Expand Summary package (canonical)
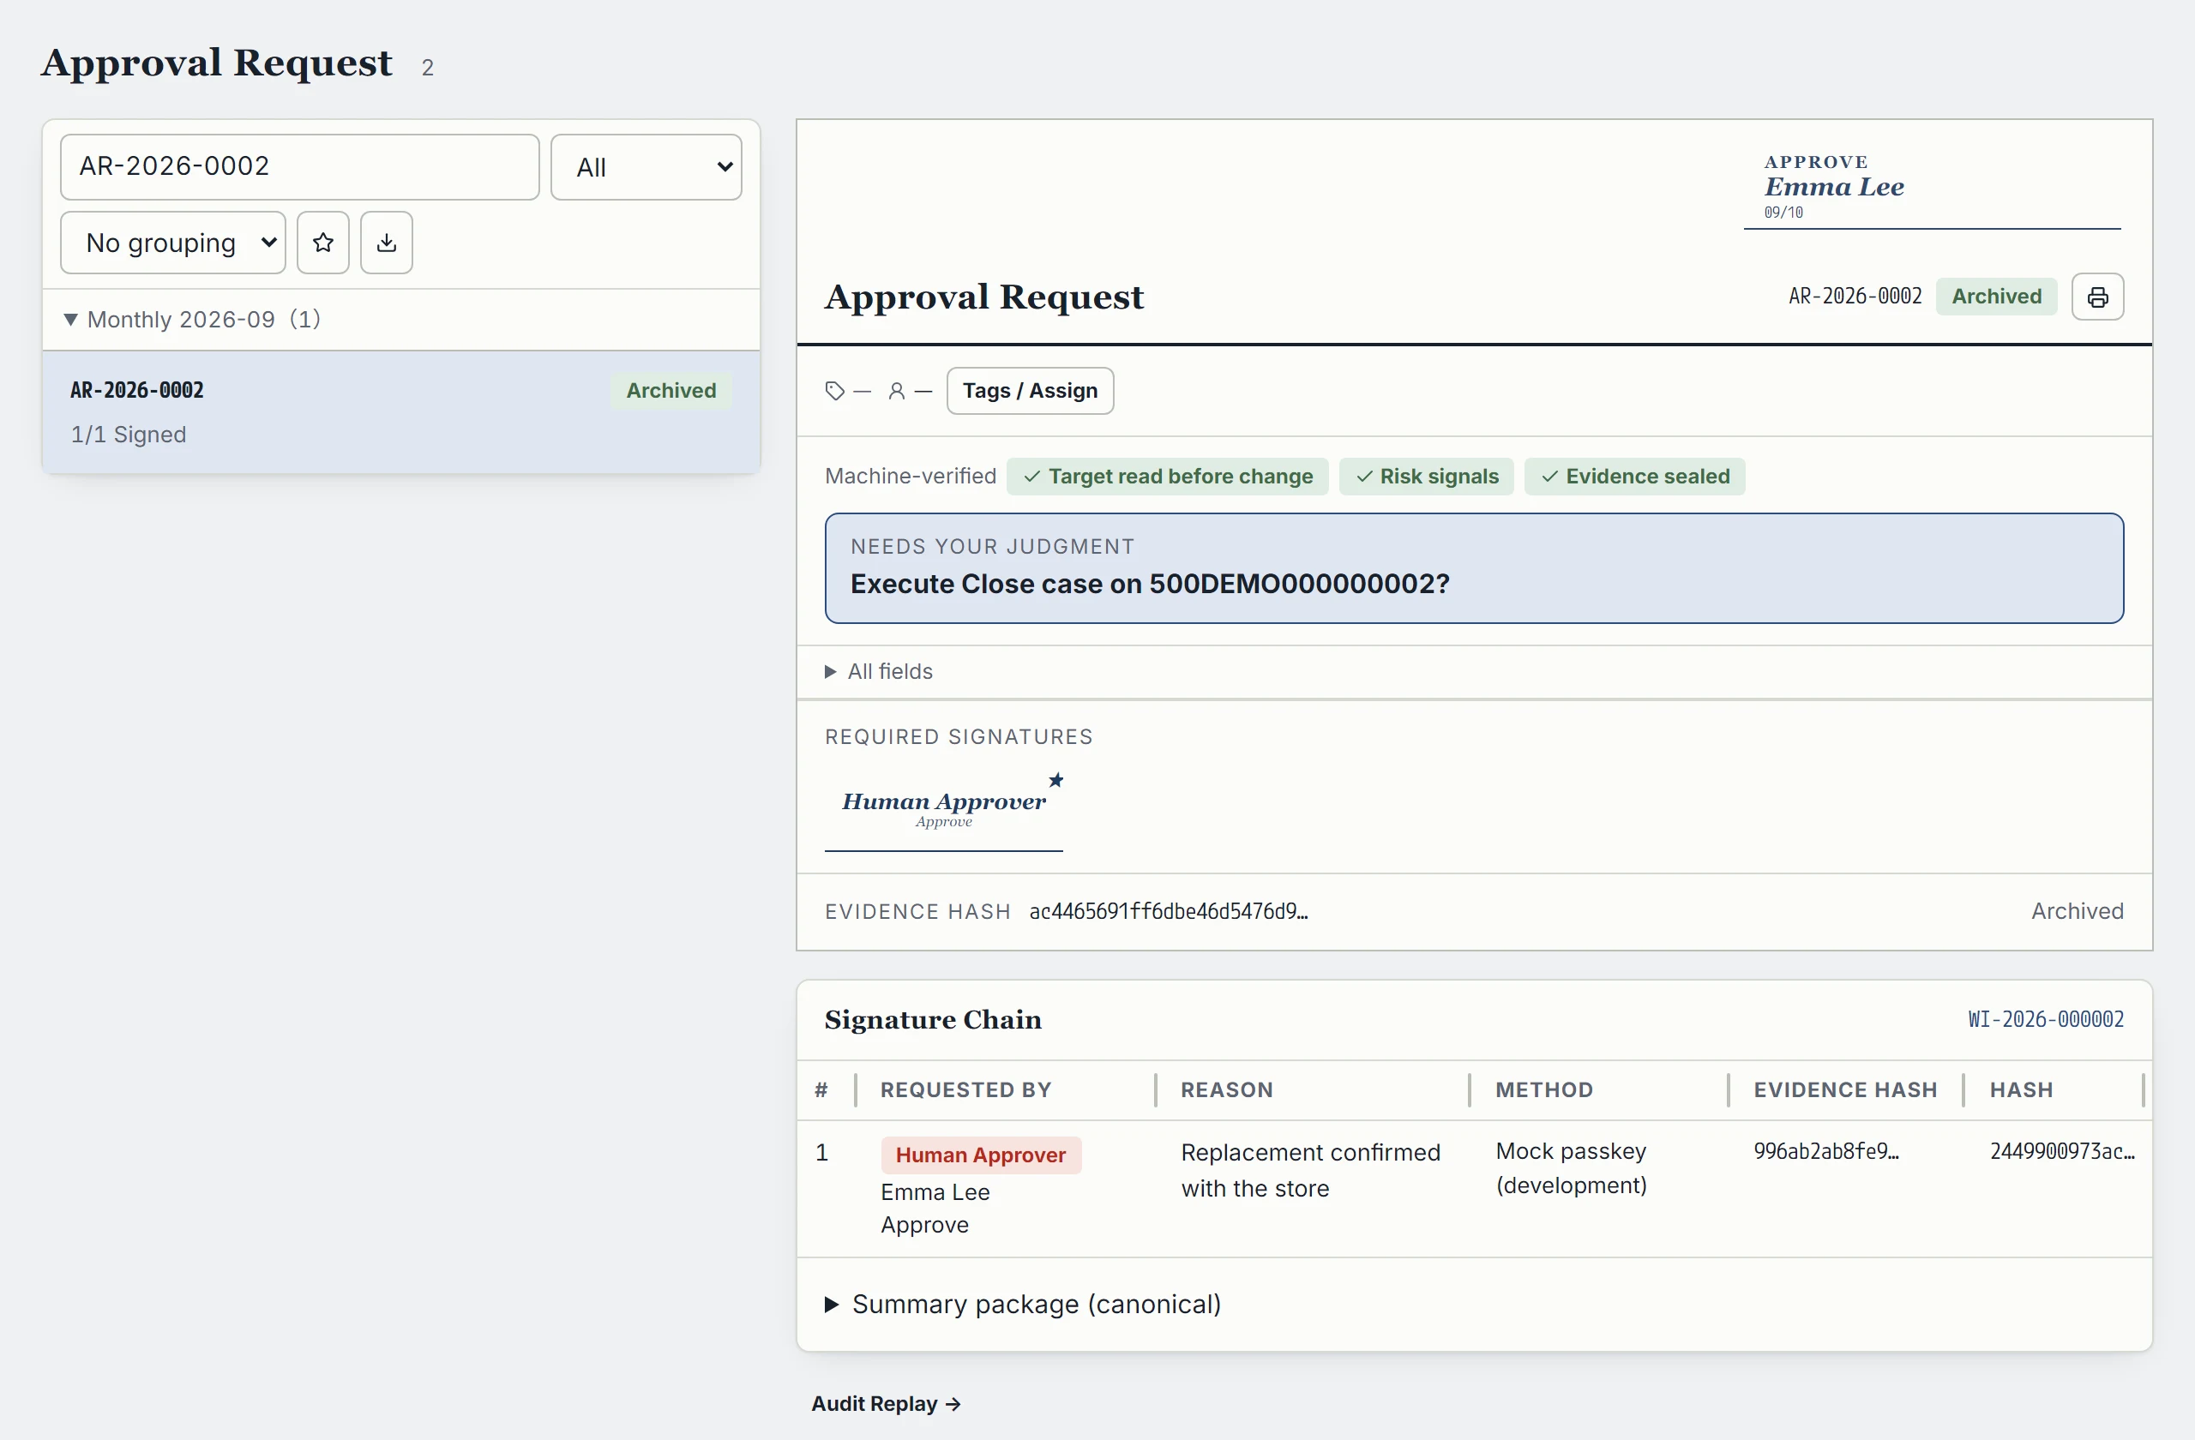This screenshot has width=2195, height=1440. click(x=1023, y=1304)
